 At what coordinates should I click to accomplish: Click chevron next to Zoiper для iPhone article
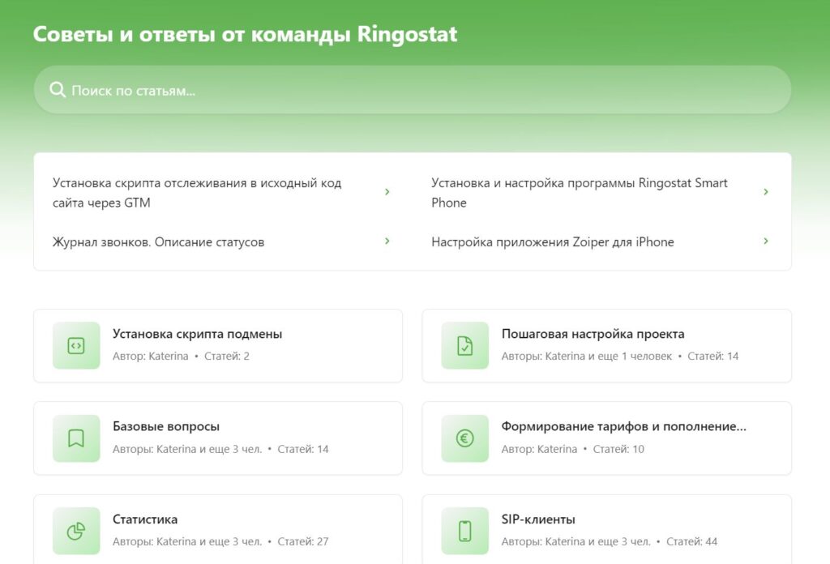click(x=765, y=241)
